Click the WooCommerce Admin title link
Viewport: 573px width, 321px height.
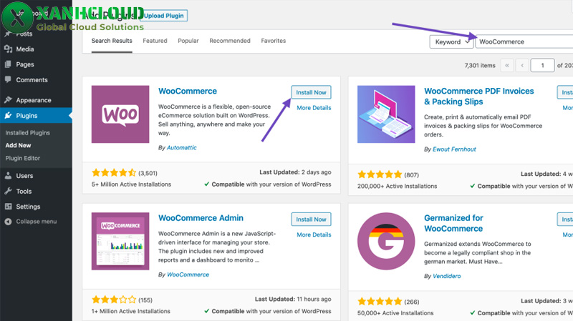[x=201, y=218]
